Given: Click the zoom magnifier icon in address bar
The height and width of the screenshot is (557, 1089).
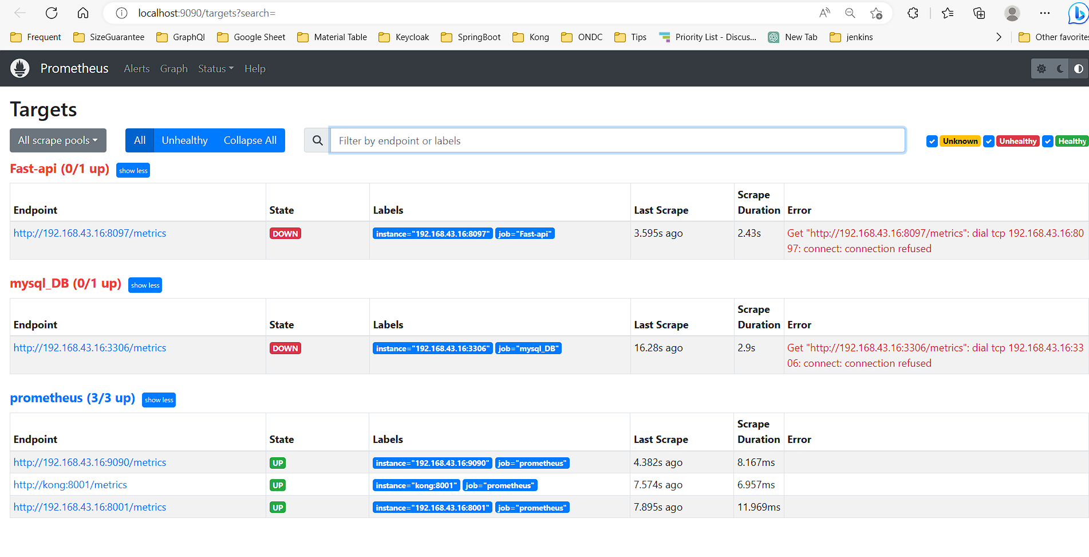Looking at the screenshot, I should (x=850, y=13).
